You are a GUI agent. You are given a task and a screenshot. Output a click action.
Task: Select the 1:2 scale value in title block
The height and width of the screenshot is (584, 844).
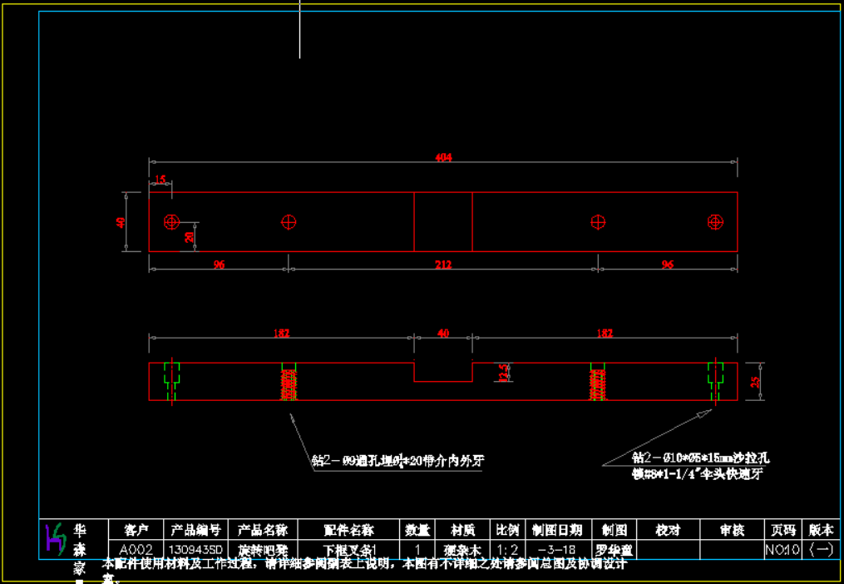click(507, 550)
